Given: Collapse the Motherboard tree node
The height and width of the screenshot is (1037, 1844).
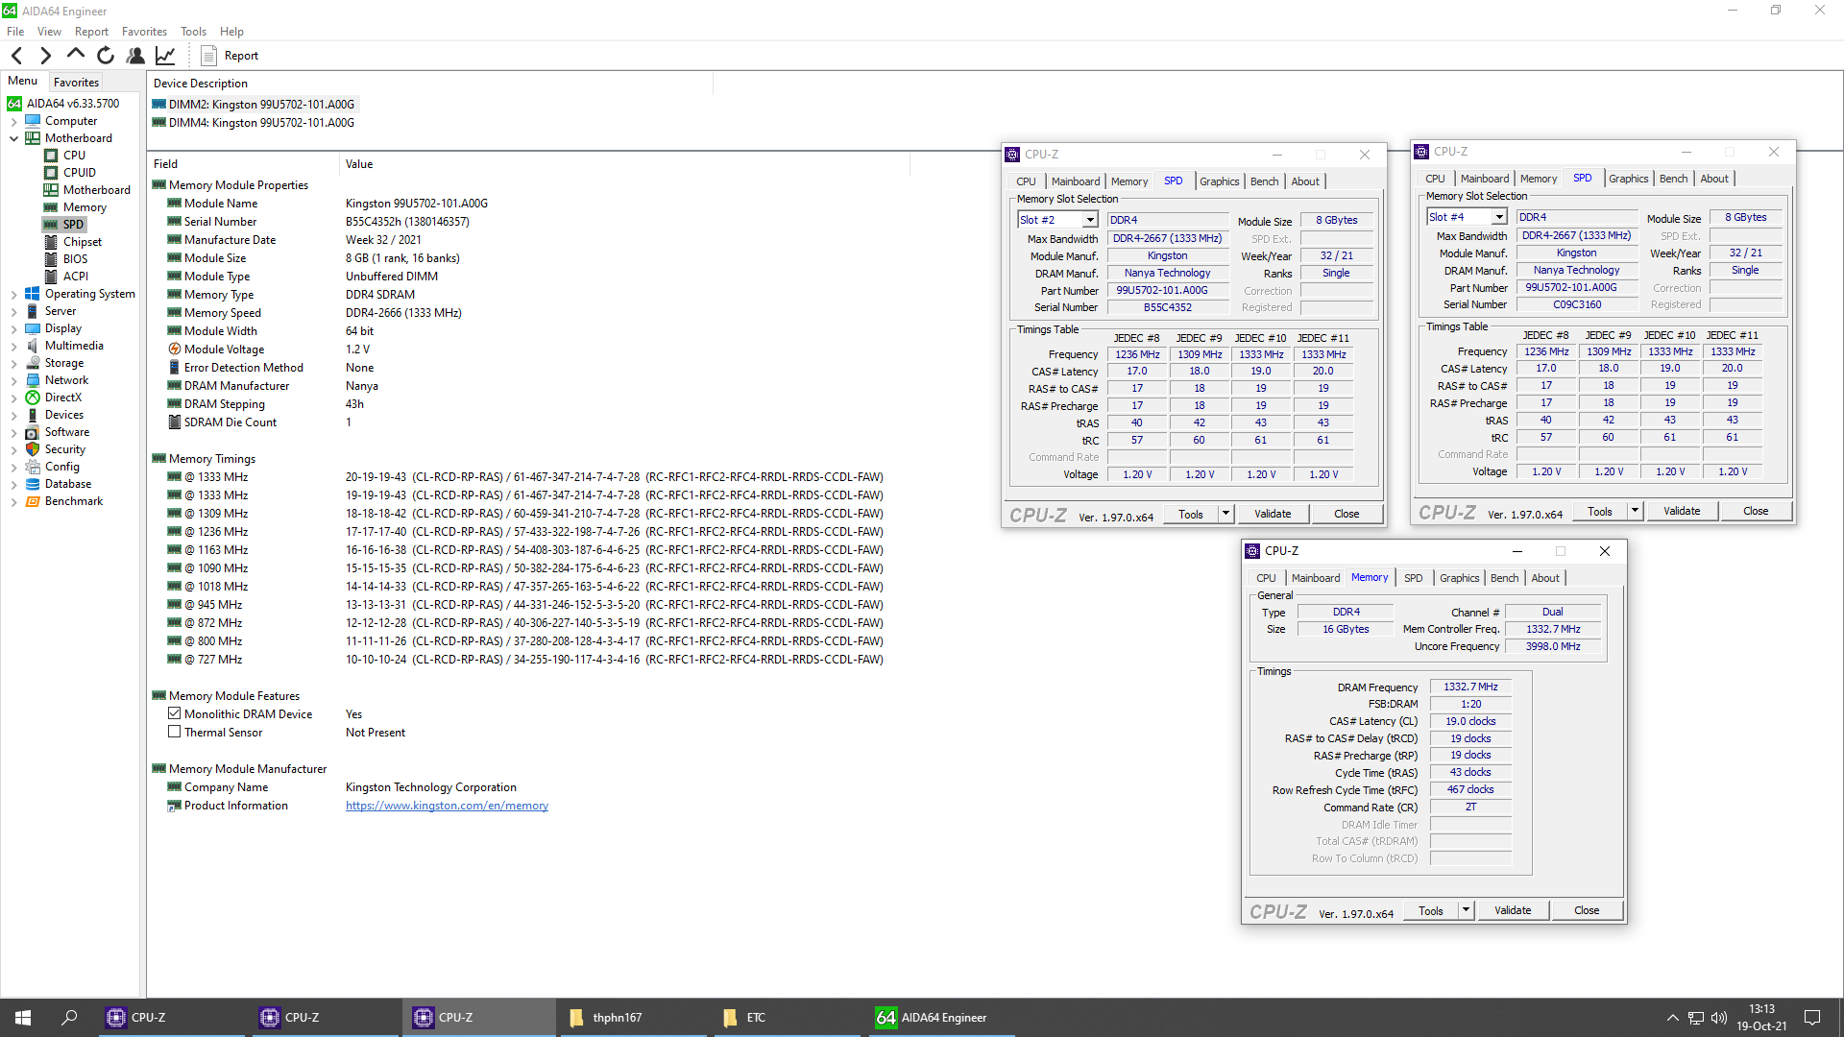Looking at the screenshot, I should [13, 138].
